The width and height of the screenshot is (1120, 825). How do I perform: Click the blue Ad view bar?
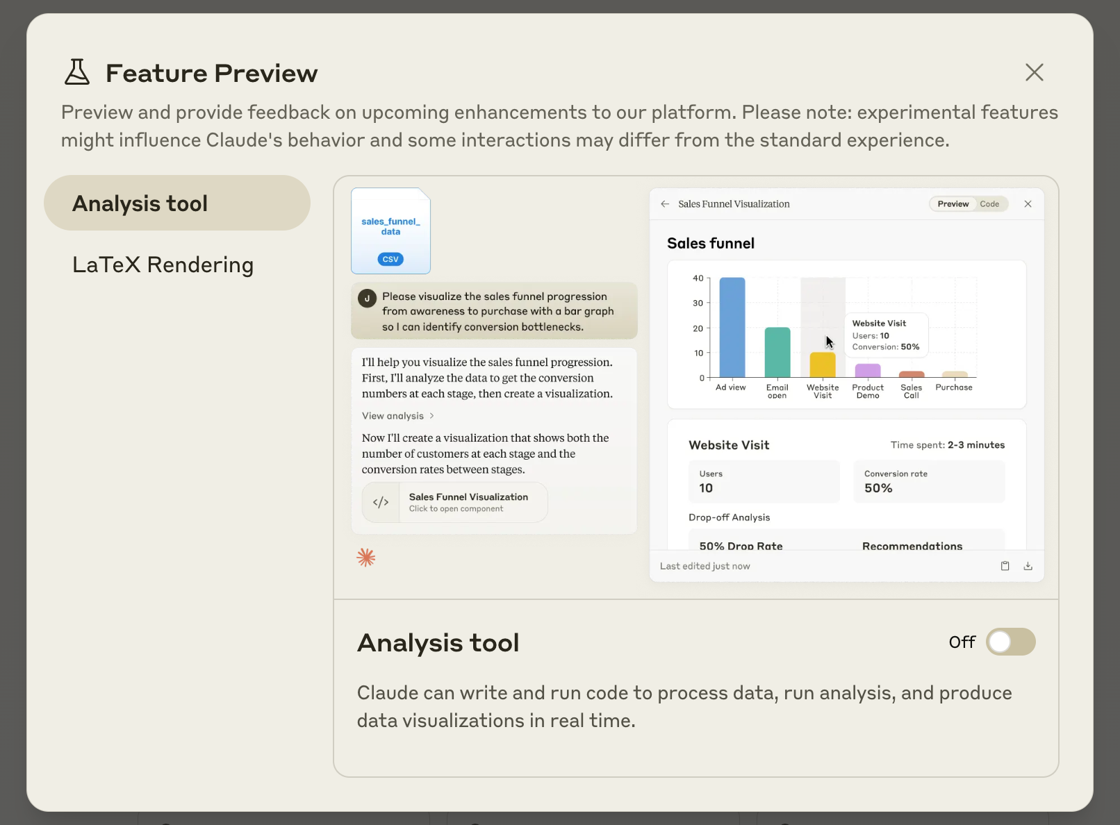[x=732, y=327]
